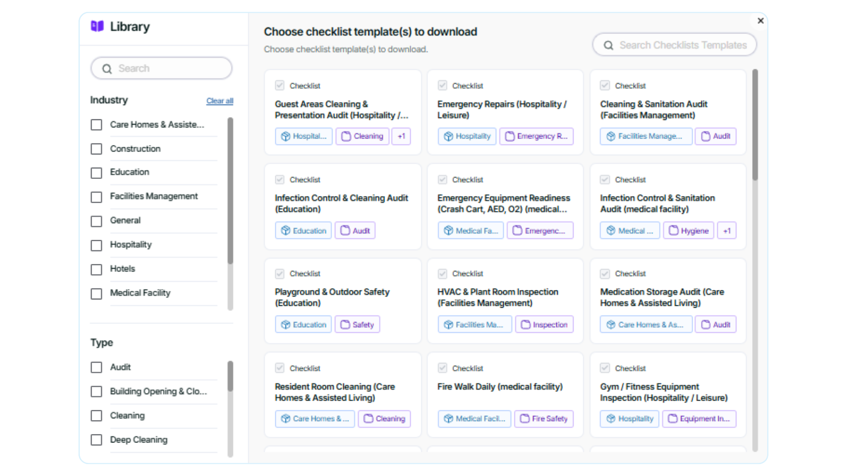This screenshot has height=476, width=847.
Task: Open the Cleaning & Sanitation Audit template title
Action: pos(653,110)
